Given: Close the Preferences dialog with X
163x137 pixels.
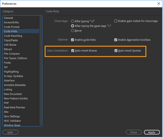Looking at the screenshot, I should tap(159, 4).
